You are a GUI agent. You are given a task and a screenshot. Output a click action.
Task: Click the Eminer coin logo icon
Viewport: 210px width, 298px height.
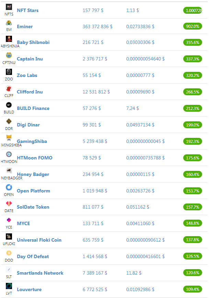[9, 23]
